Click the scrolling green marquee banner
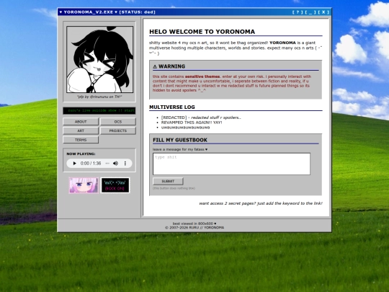 tap(99, 110)
